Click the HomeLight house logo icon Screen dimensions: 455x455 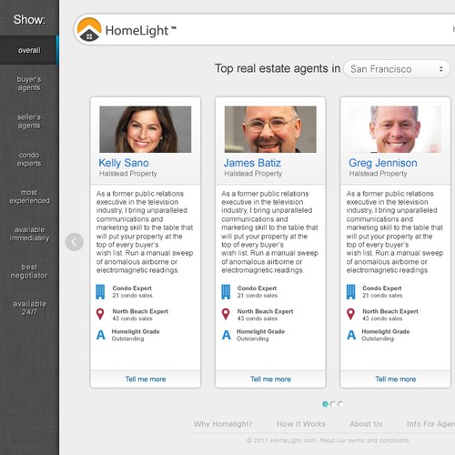(89, 29)
